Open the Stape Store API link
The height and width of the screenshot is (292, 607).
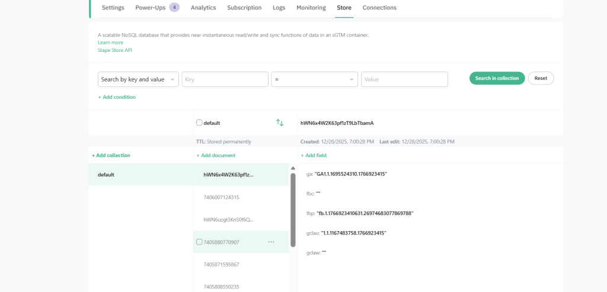pos(115,50)
